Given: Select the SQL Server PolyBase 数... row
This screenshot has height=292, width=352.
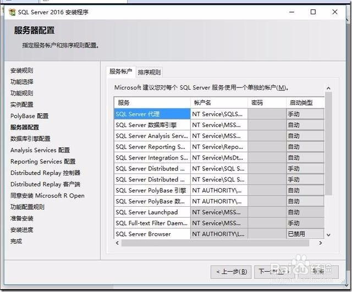Looking at the screenshot, I should tap(152, 201).
